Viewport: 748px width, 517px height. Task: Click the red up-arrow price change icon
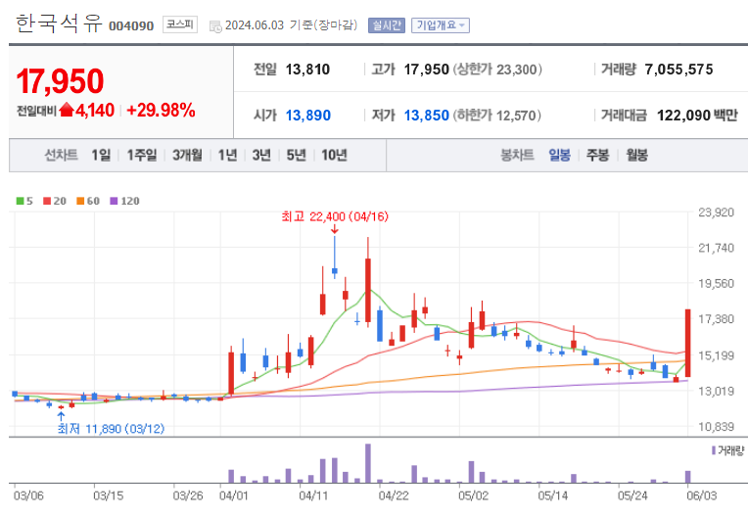click(x=67, y=111)
